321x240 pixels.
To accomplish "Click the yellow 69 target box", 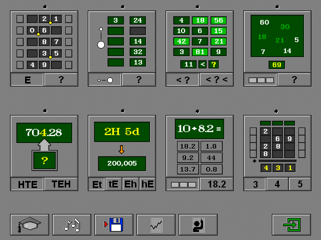I will point(277,65).
